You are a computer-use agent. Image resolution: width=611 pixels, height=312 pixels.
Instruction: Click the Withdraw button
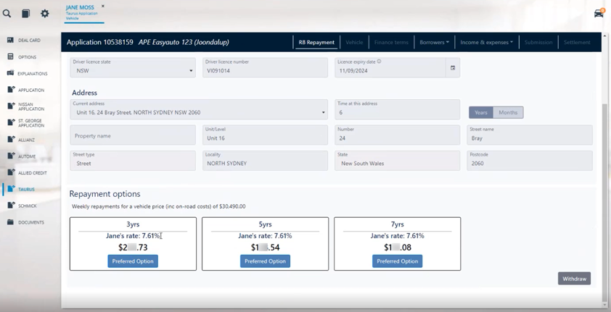(575, 279)
